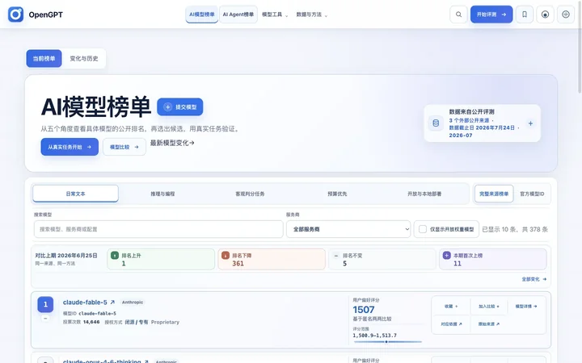
Task: Click the 提交模型 button
Action: click(180, 107)
